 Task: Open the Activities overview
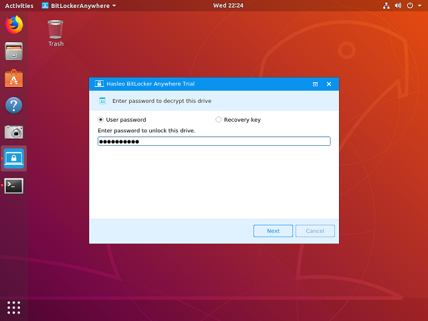click(x=19, y=6)
